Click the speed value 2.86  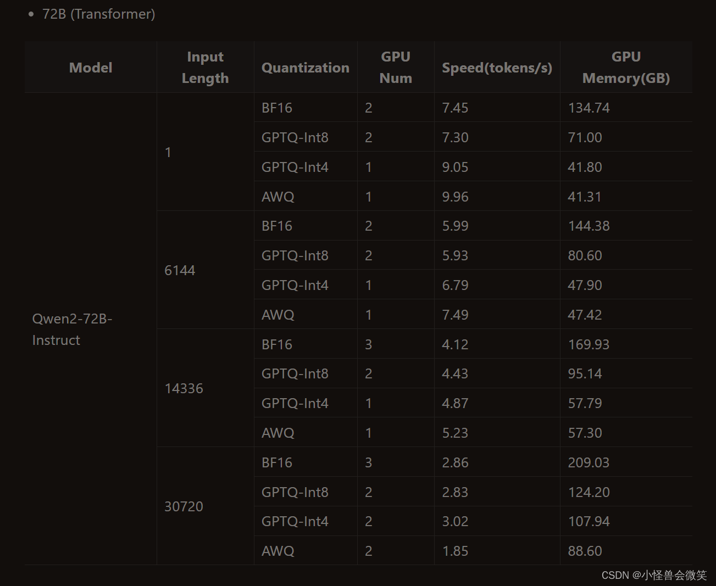(455, 462)
